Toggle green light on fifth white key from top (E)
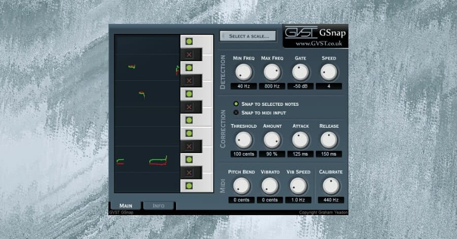 coord(189,133)
